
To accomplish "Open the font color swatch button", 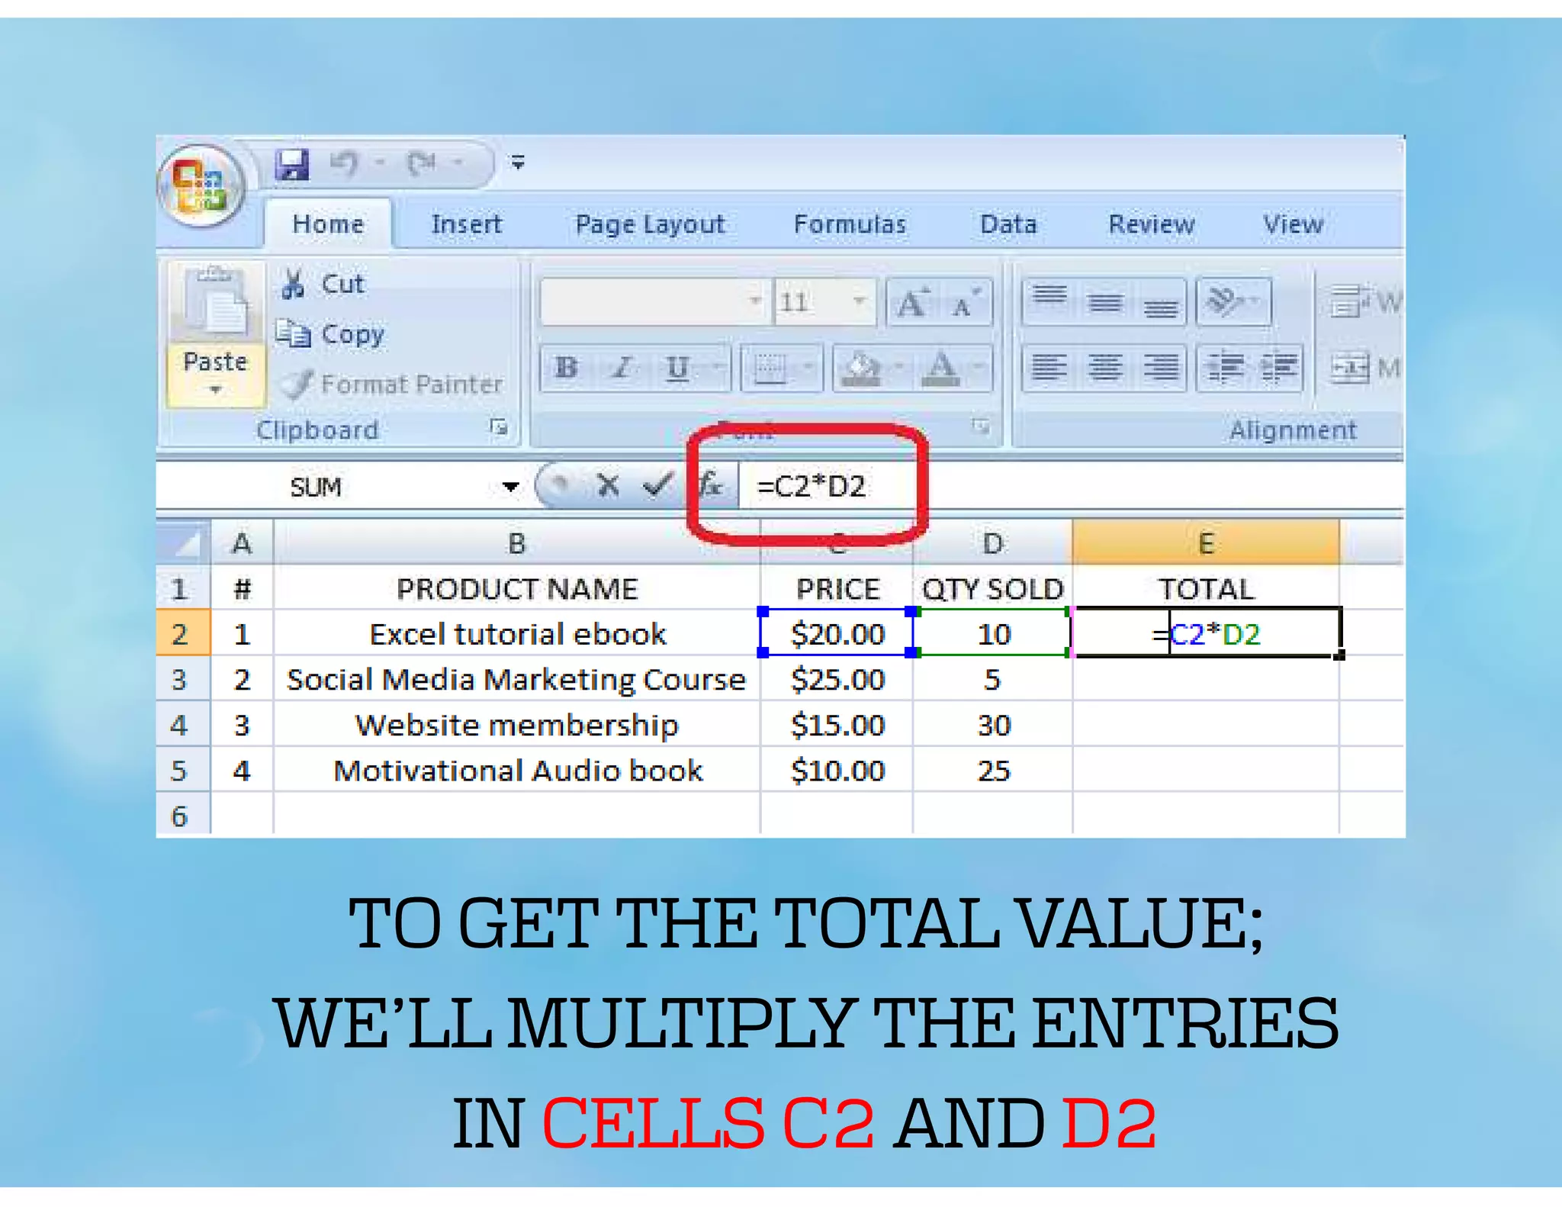I will coord(941,369).
